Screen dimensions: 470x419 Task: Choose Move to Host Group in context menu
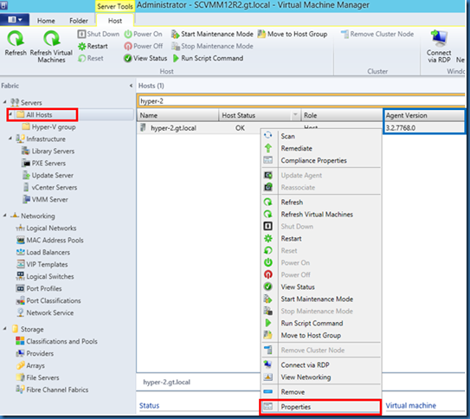pyautogui.click(x=321, y=335)
